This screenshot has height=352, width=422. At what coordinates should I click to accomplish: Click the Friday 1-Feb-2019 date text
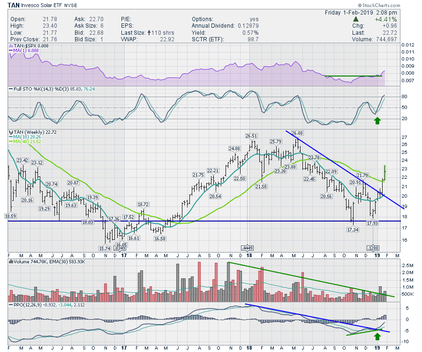coord(349,12)
